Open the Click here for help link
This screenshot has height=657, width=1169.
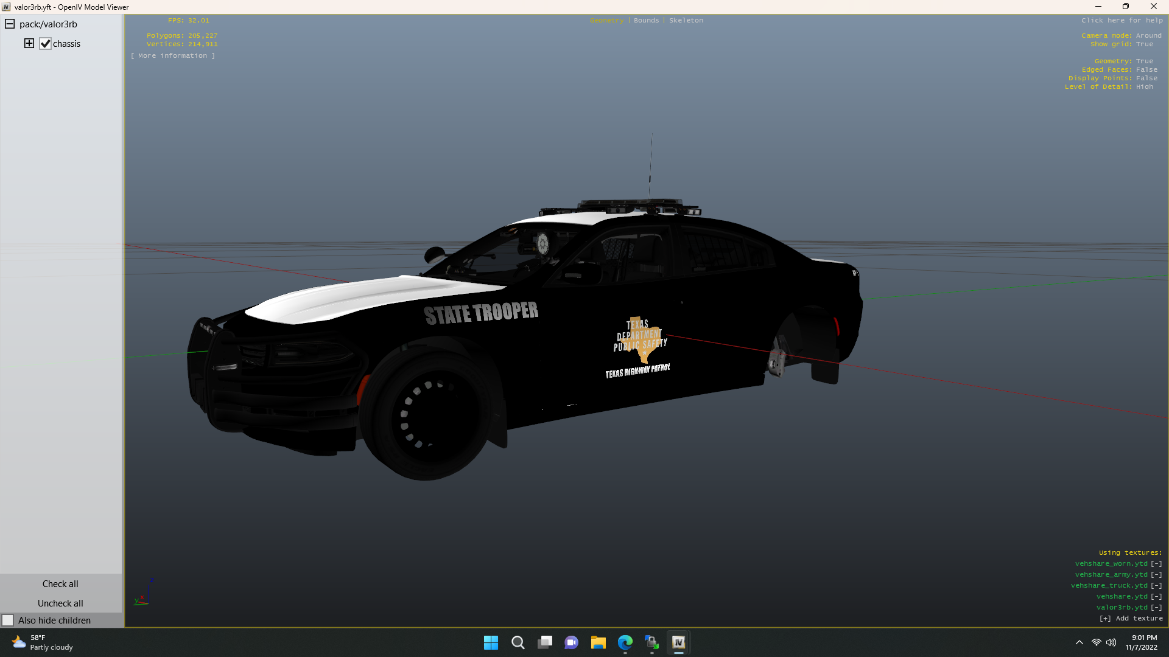click(x=1122, y=20)
